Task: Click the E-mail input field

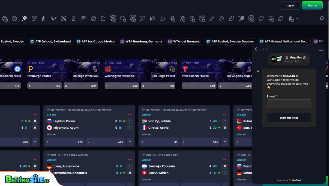Action: click(x=289, y=104)
